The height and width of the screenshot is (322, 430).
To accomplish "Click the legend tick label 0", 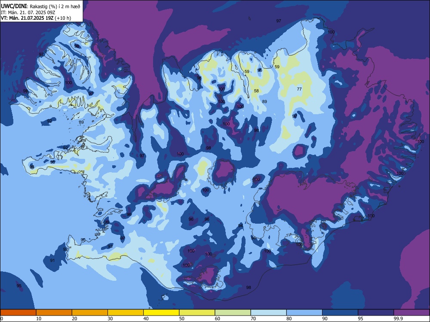I will pyautogui.click(x=2, y=319).
